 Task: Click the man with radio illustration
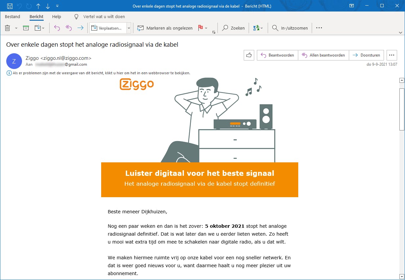point(217,120)
